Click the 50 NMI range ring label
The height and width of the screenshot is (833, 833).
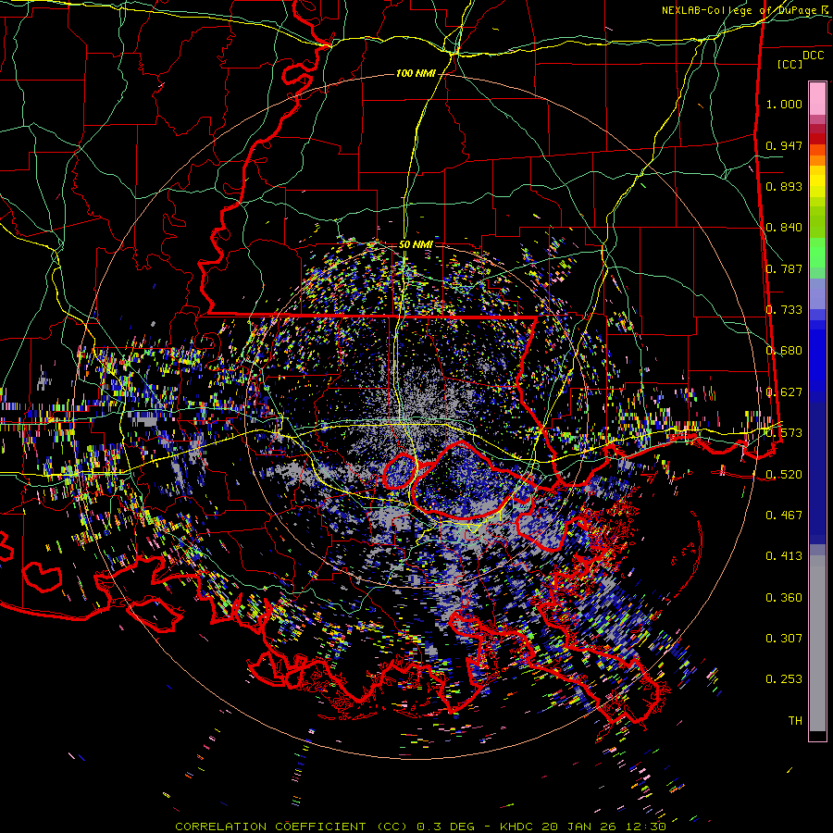pos(416,244)
